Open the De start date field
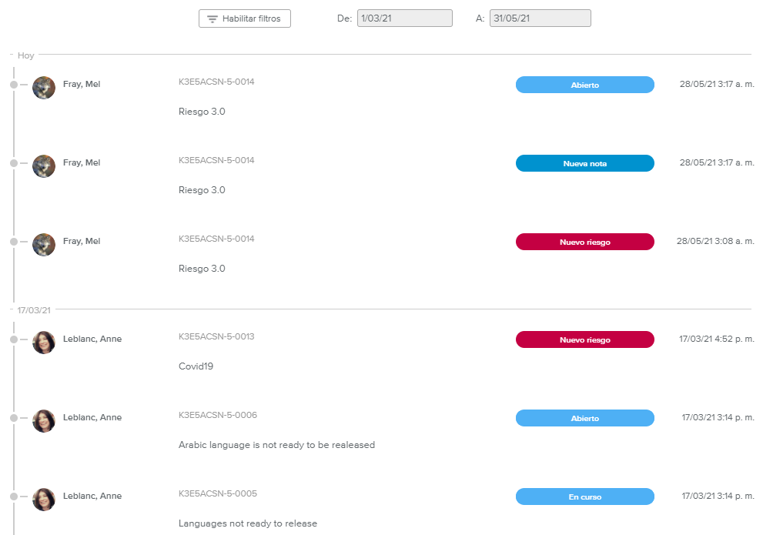Image resolution: width=763 pixels, height=535 pixels. pyautogui.click(x=404, y=18)
